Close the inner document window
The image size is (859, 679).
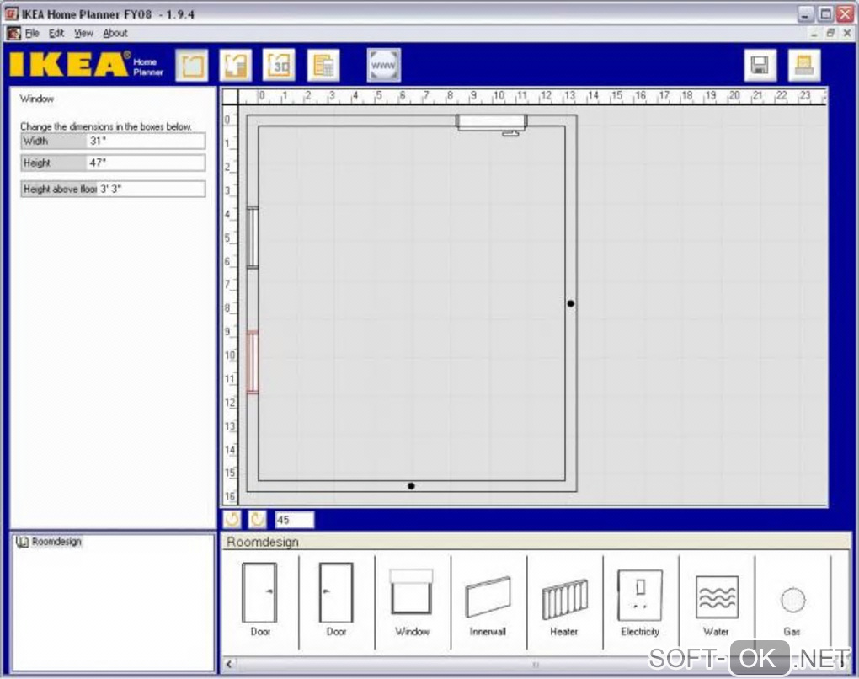(846, 33)
